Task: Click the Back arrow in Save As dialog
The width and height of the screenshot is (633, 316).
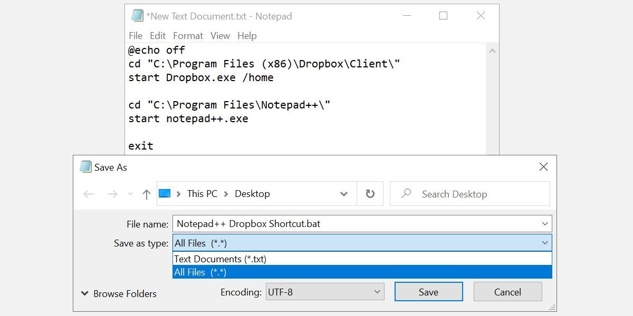Action: point(89,194)
